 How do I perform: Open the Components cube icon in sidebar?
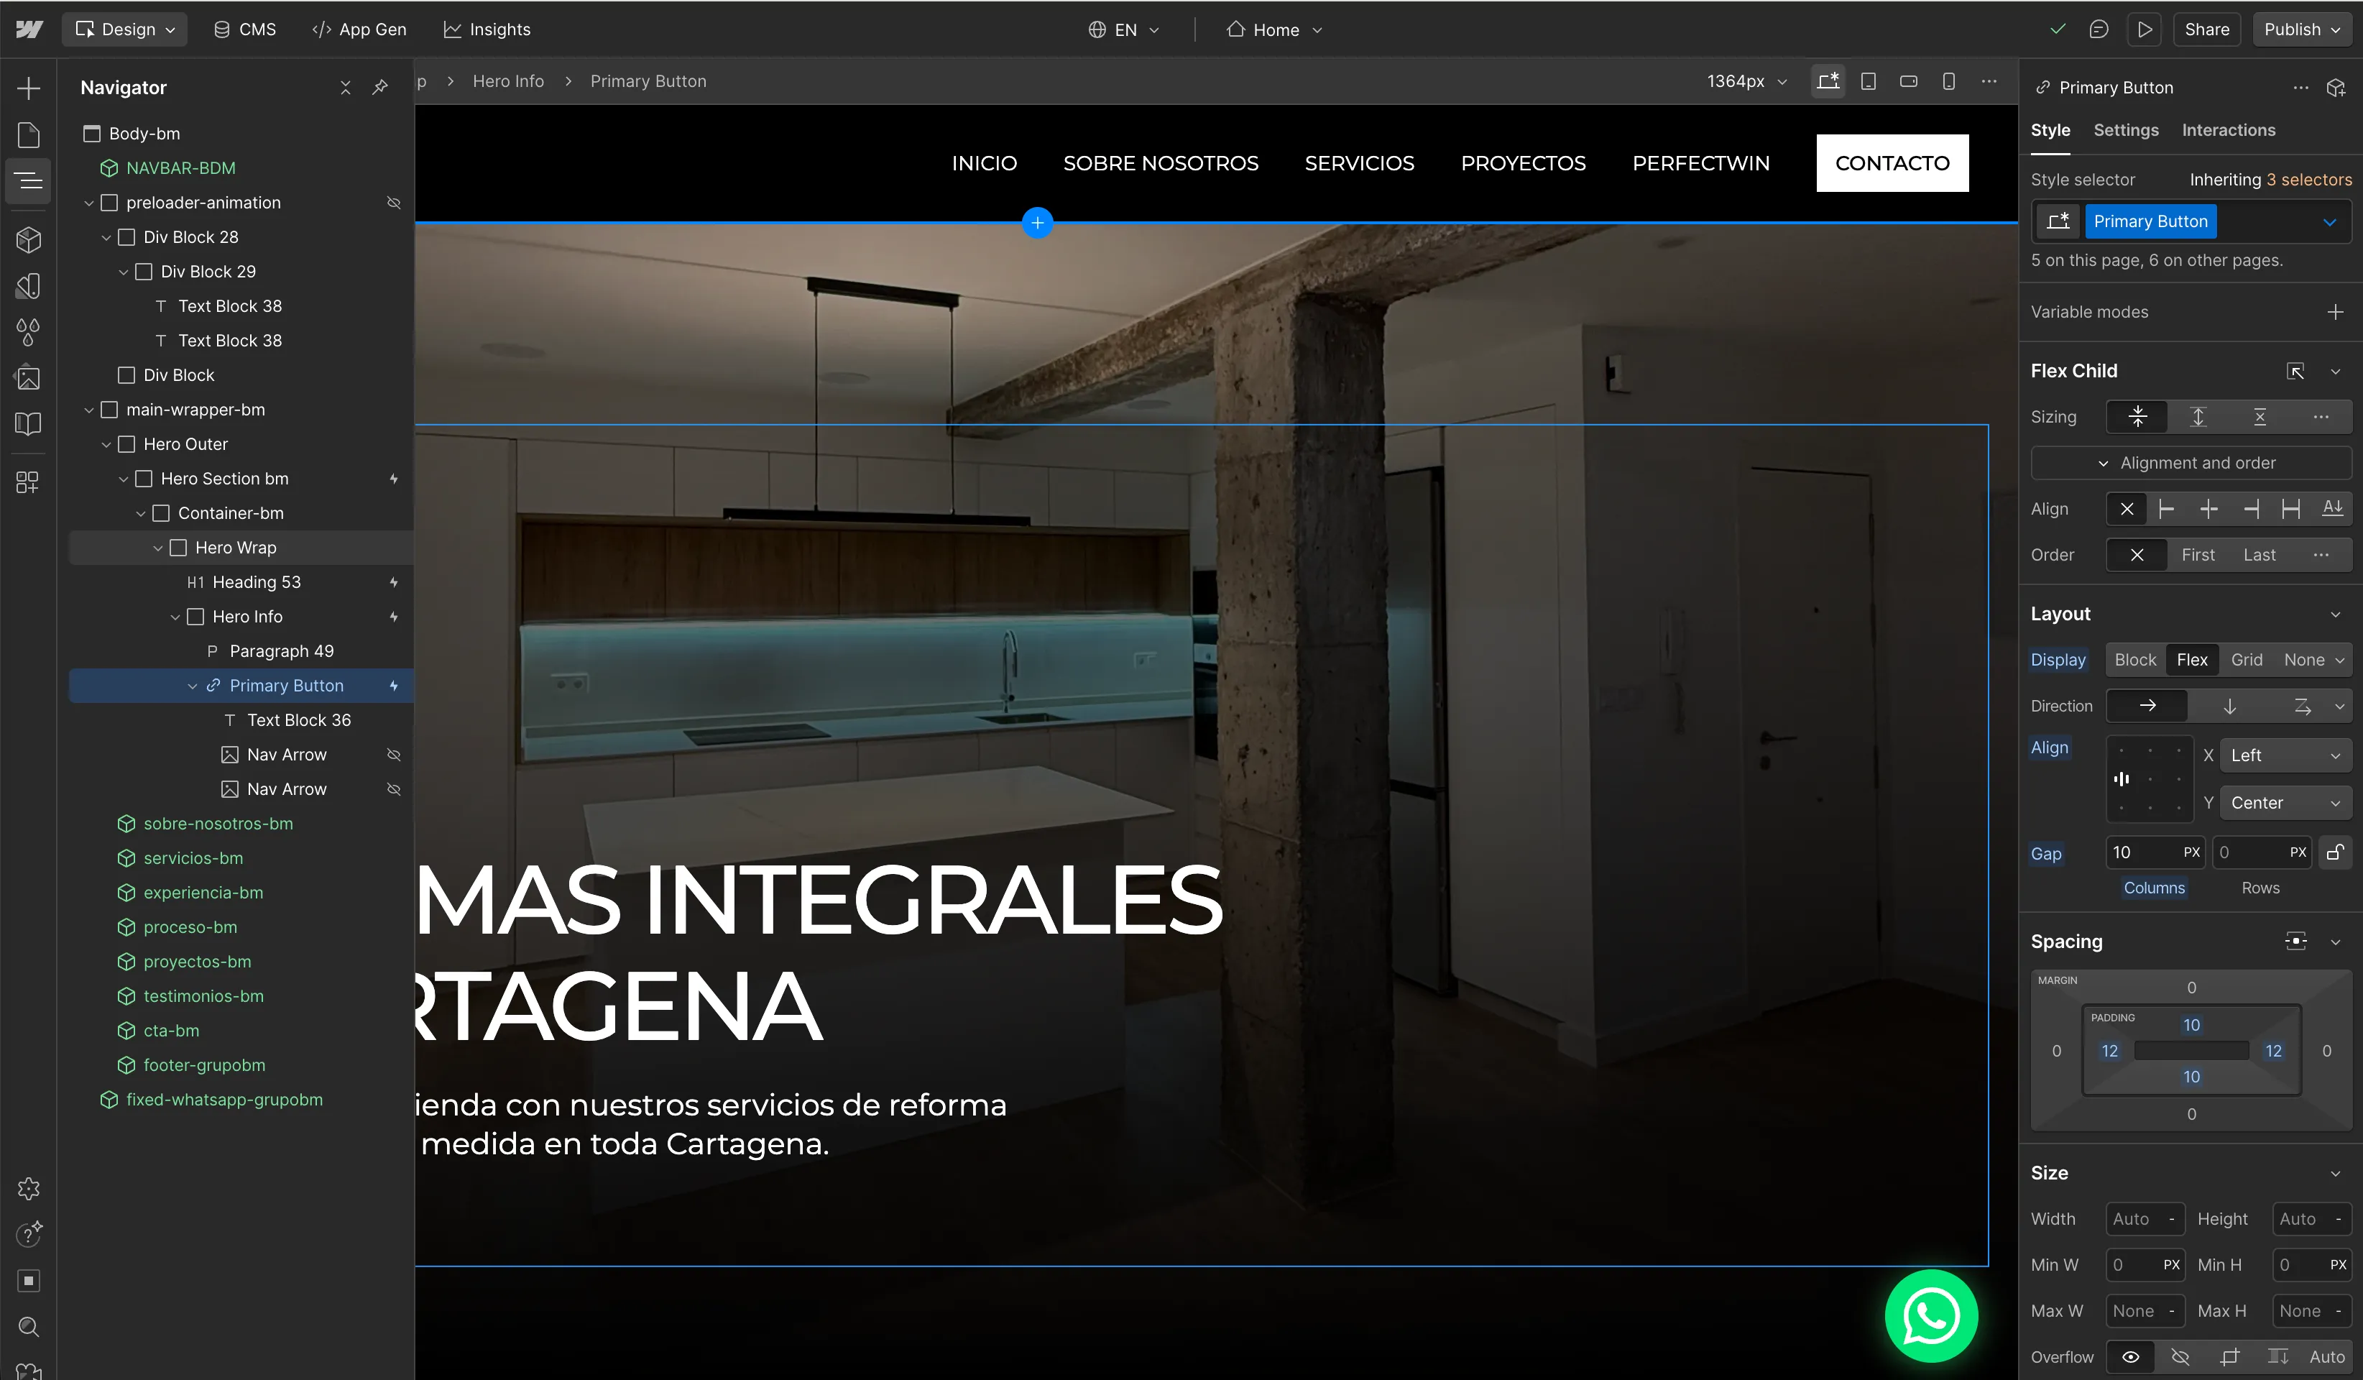[x=28, y=240]
